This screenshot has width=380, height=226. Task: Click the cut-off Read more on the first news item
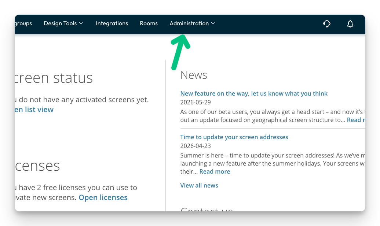[x=356, y=120]
